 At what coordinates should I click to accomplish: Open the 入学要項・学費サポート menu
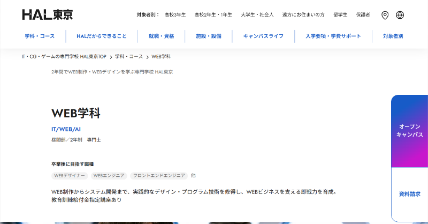333,36
